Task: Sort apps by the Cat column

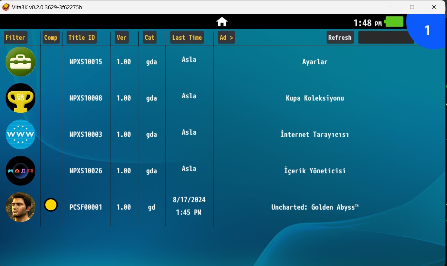Action: point(149,37)
